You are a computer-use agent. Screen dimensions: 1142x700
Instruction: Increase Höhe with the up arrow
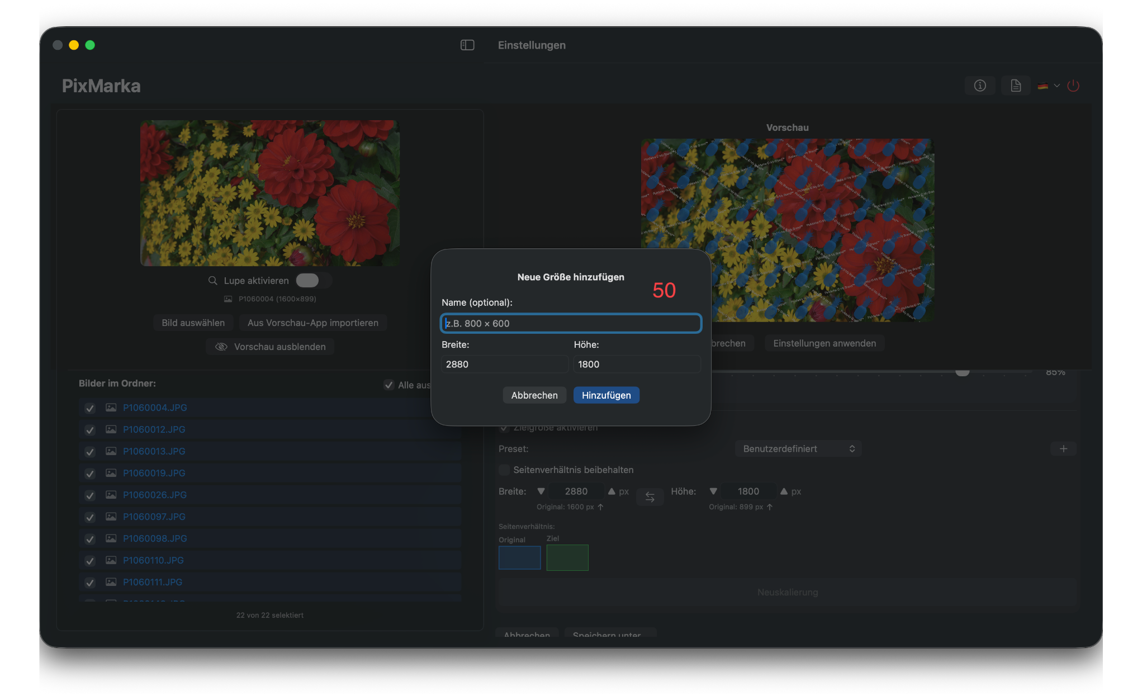point(784,491)
